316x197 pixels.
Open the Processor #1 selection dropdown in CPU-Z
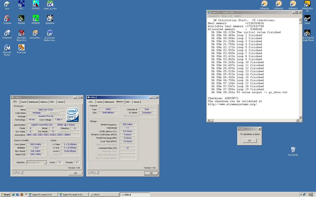tap(45, 163)
